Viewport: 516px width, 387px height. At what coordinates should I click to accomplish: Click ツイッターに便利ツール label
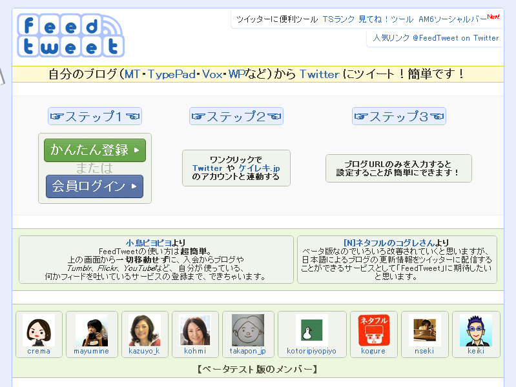pyautogui.click(x=277, y=19)
